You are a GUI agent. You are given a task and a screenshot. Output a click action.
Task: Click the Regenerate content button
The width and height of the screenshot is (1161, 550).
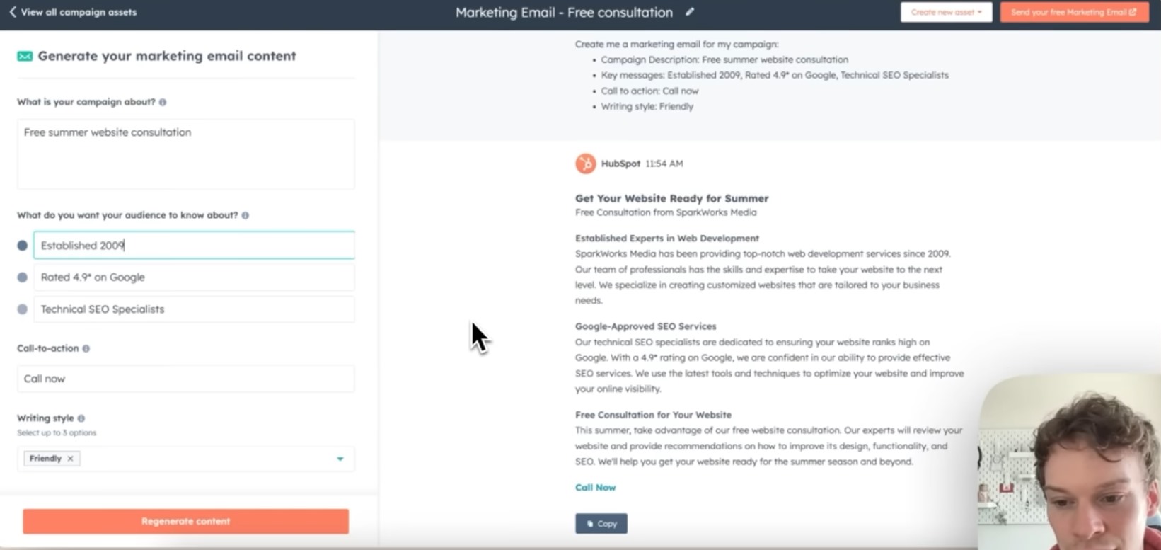185,521
